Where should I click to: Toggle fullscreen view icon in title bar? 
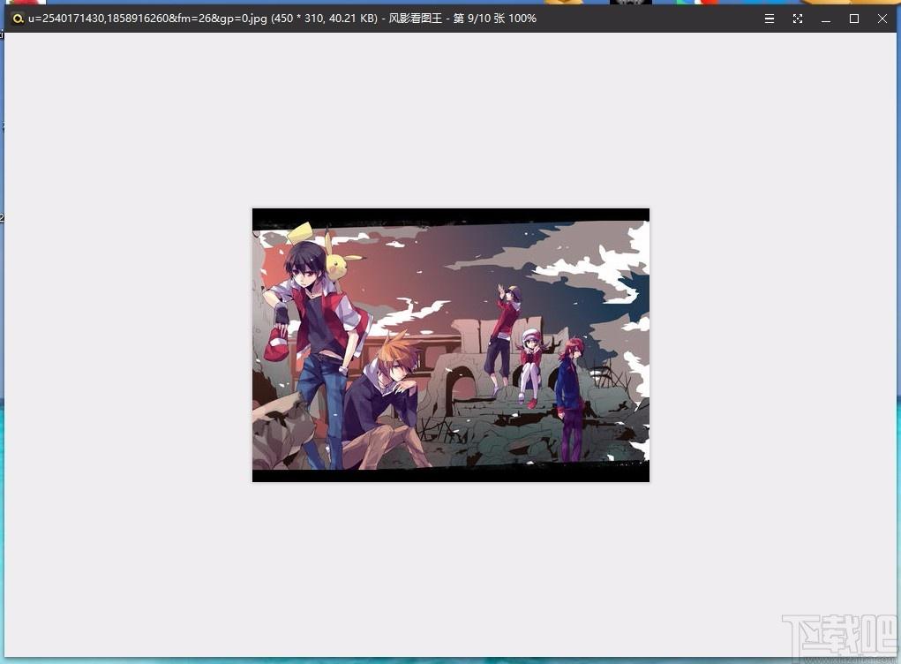click(798, 19)
